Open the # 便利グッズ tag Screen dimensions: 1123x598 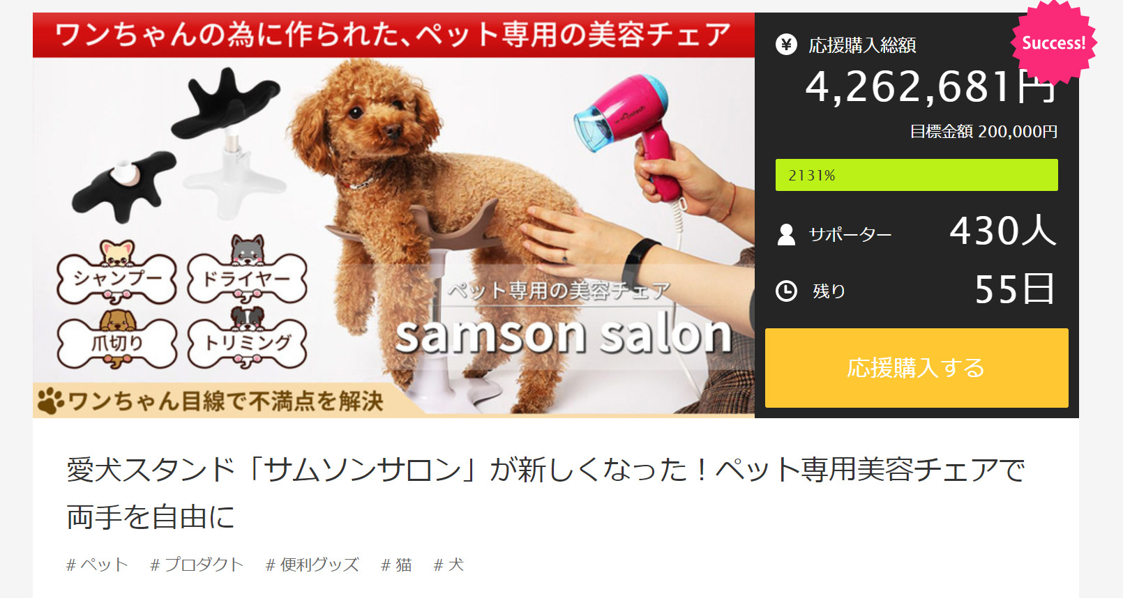pos(312,565)
